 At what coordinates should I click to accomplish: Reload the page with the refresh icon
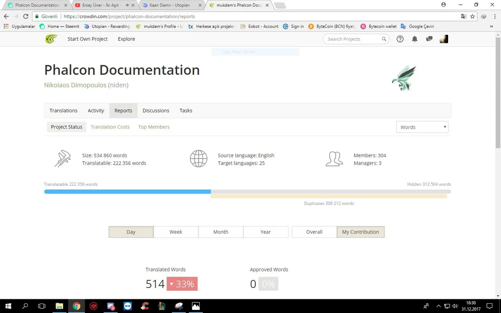coord(25,16)
